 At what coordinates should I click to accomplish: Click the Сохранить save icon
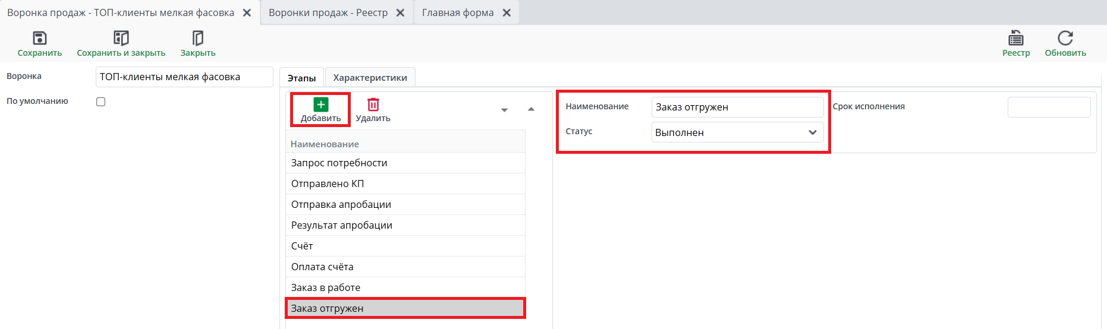[x=40, y=39]
